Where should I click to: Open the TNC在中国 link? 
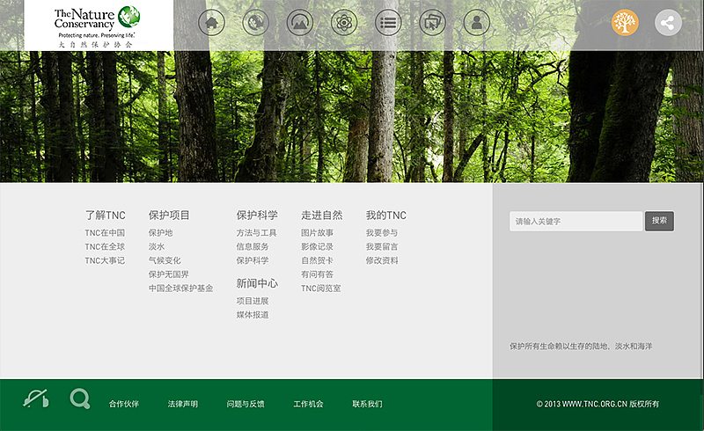(105, 233)
